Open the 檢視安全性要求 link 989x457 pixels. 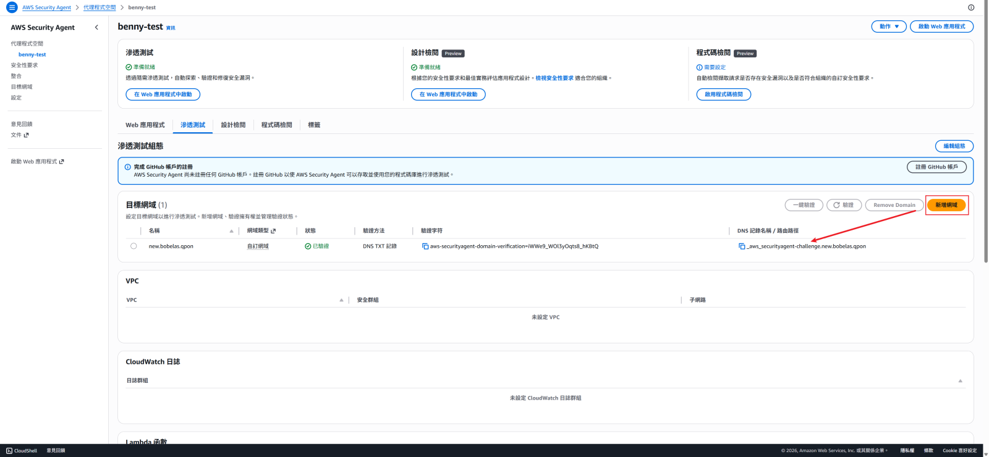(x=554, y=78)
